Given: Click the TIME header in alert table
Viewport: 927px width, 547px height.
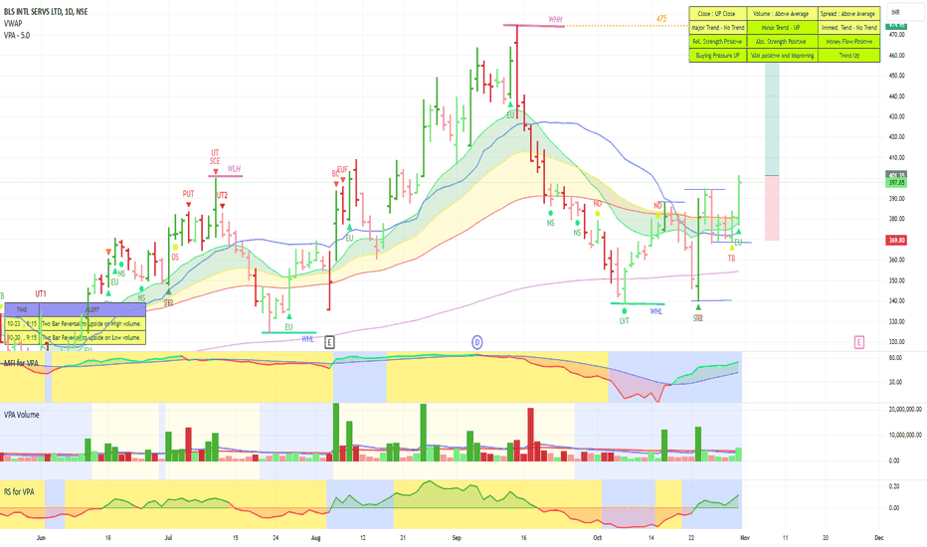Looking at the screenshot, I should coord(22,310).
